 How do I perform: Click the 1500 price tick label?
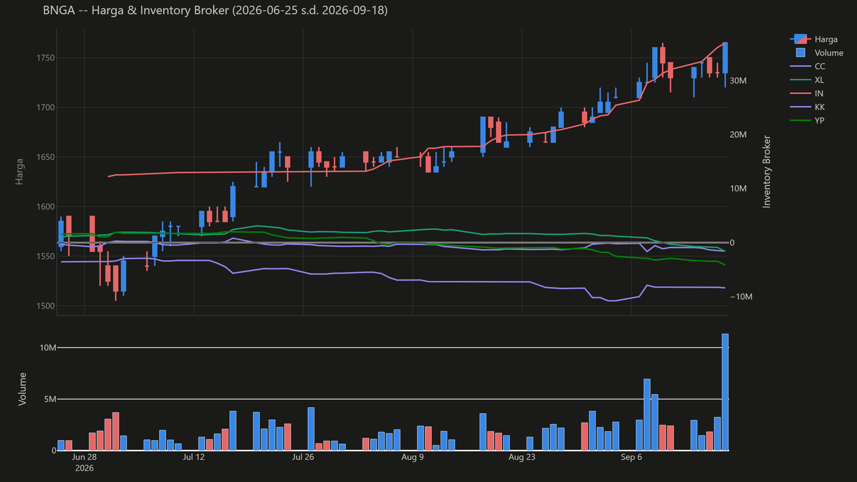pyautogui.click(x=44, y=306)
